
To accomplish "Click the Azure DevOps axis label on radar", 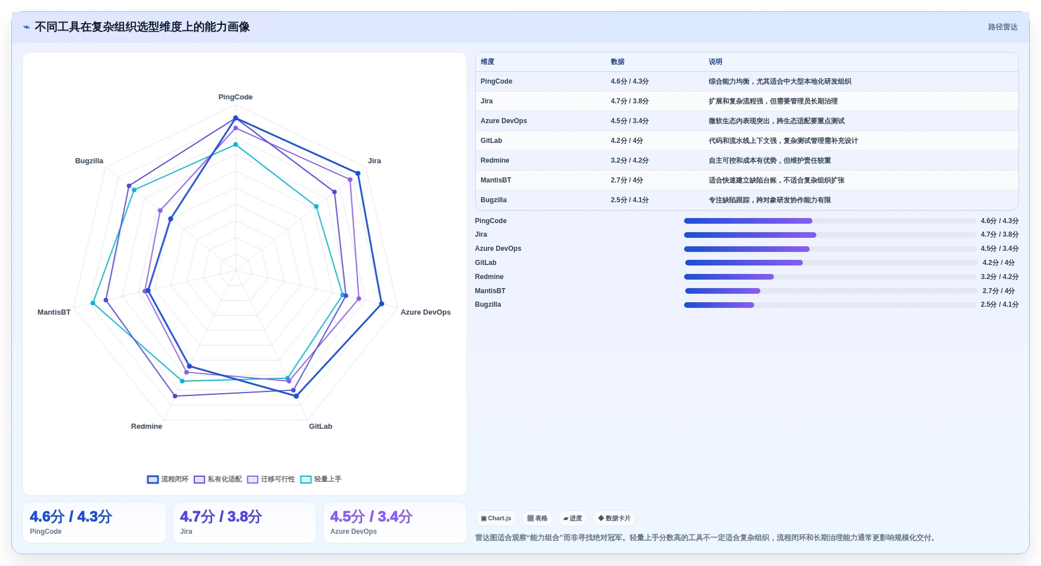I will click(425, 312).
